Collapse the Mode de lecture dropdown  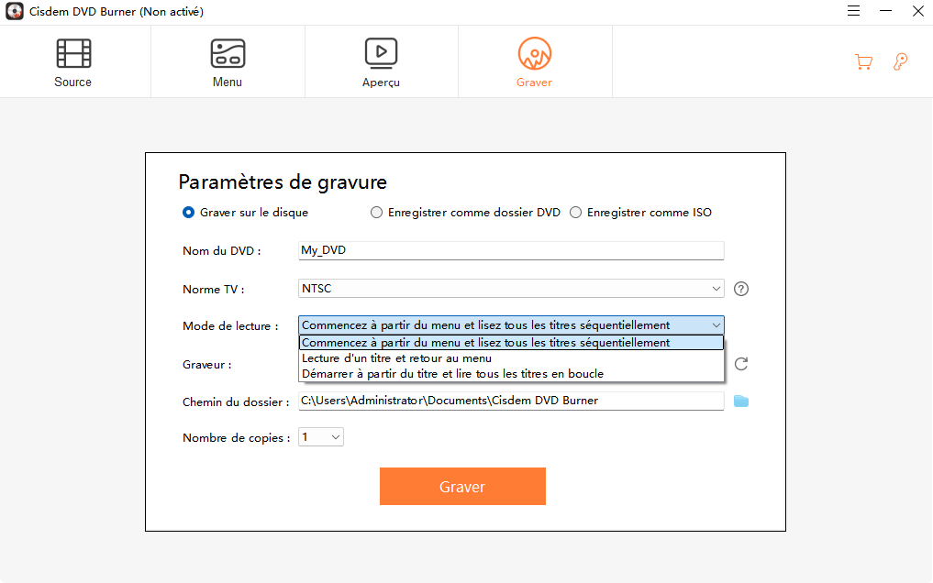coord(716,324)
